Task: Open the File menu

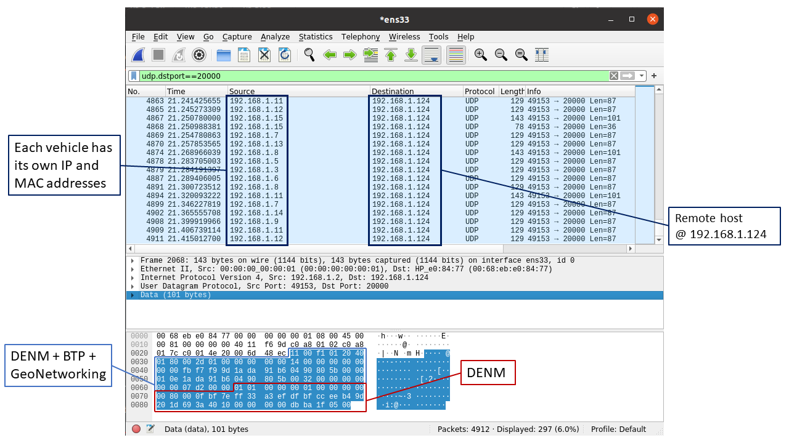Action: point(138,37)
